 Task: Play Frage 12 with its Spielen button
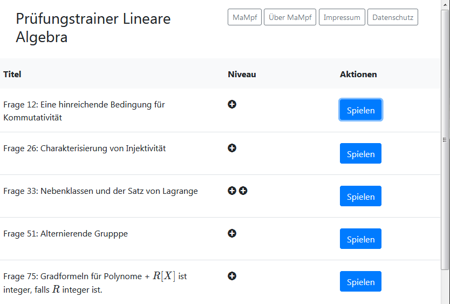tap(360, 110)
